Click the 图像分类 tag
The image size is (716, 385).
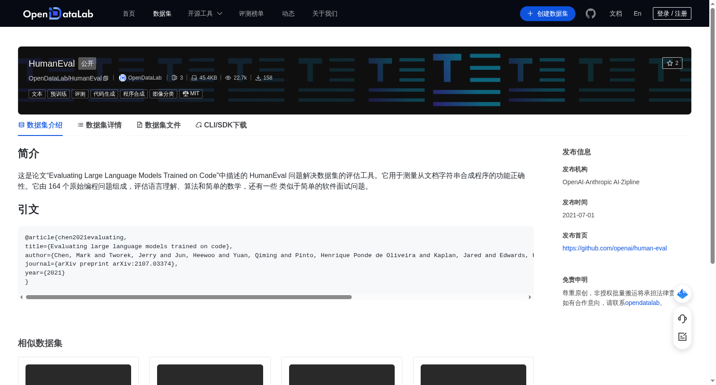(163, 94)
